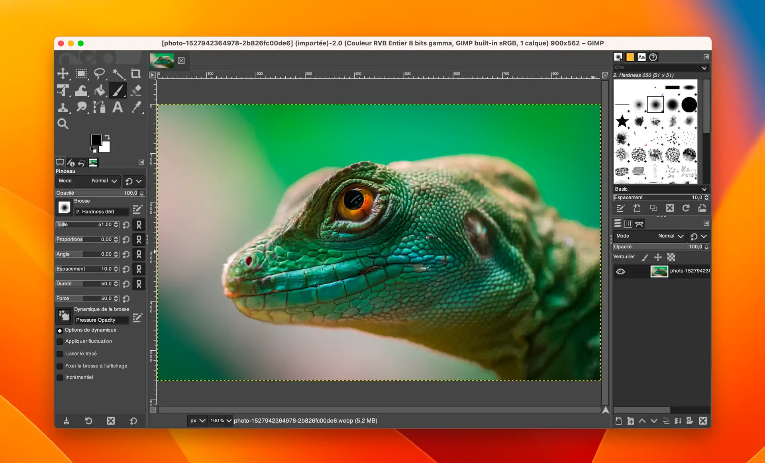This screenshot has height=463, width=765.
Task: Open the Patterns tab in right dock
Action: click(630, 57)
